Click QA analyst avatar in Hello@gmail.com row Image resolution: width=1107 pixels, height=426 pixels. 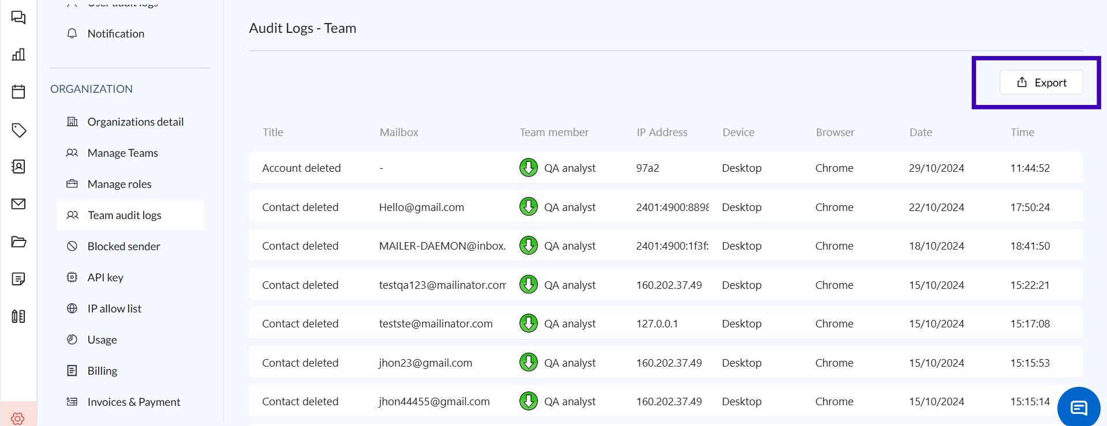528,206
